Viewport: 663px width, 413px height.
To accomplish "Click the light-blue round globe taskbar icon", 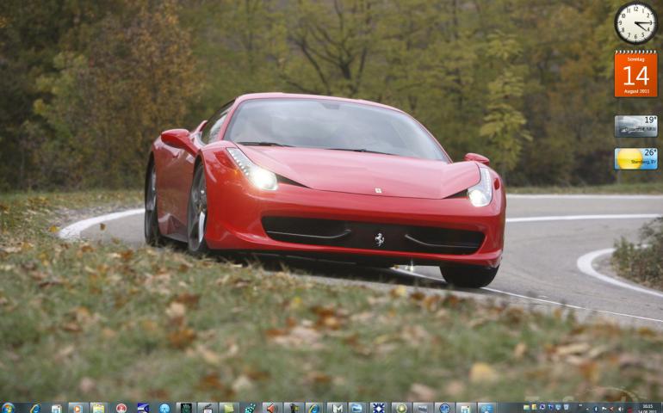I will (164, 409).
